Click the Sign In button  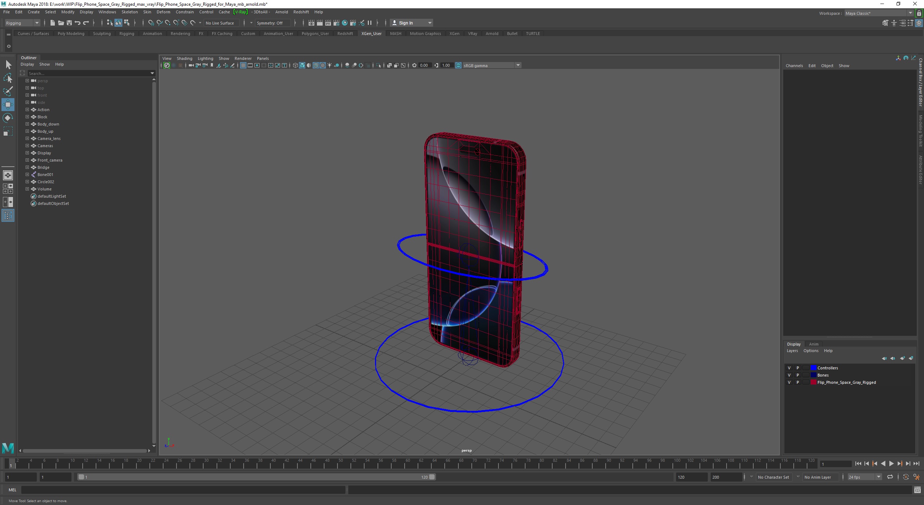405,22
